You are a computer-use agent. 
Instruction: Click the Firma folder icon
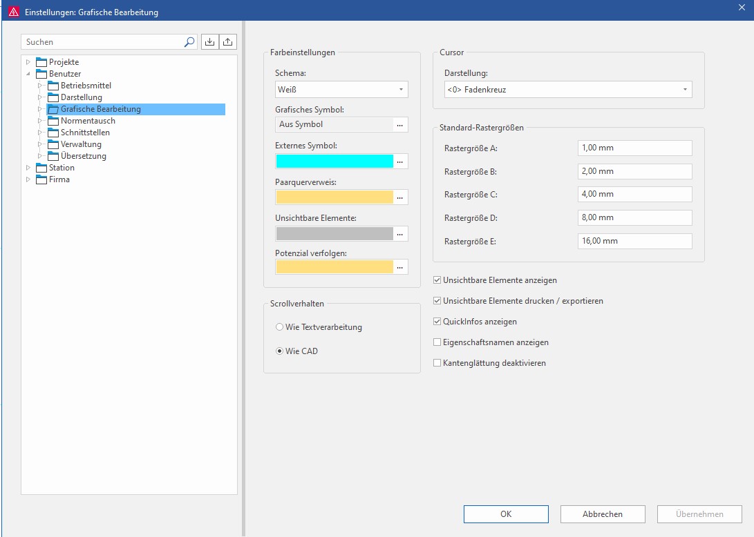(x=41, y=179)
